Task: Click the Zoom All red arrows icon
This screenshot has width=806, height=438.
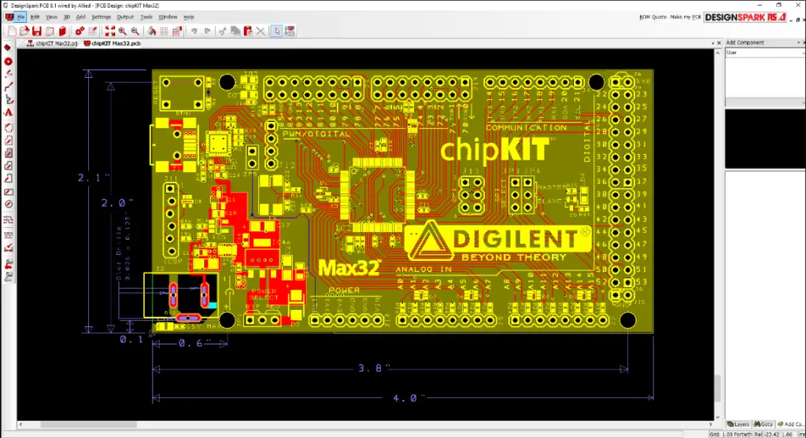Action: pyautogui.click(x=110, y=31)
